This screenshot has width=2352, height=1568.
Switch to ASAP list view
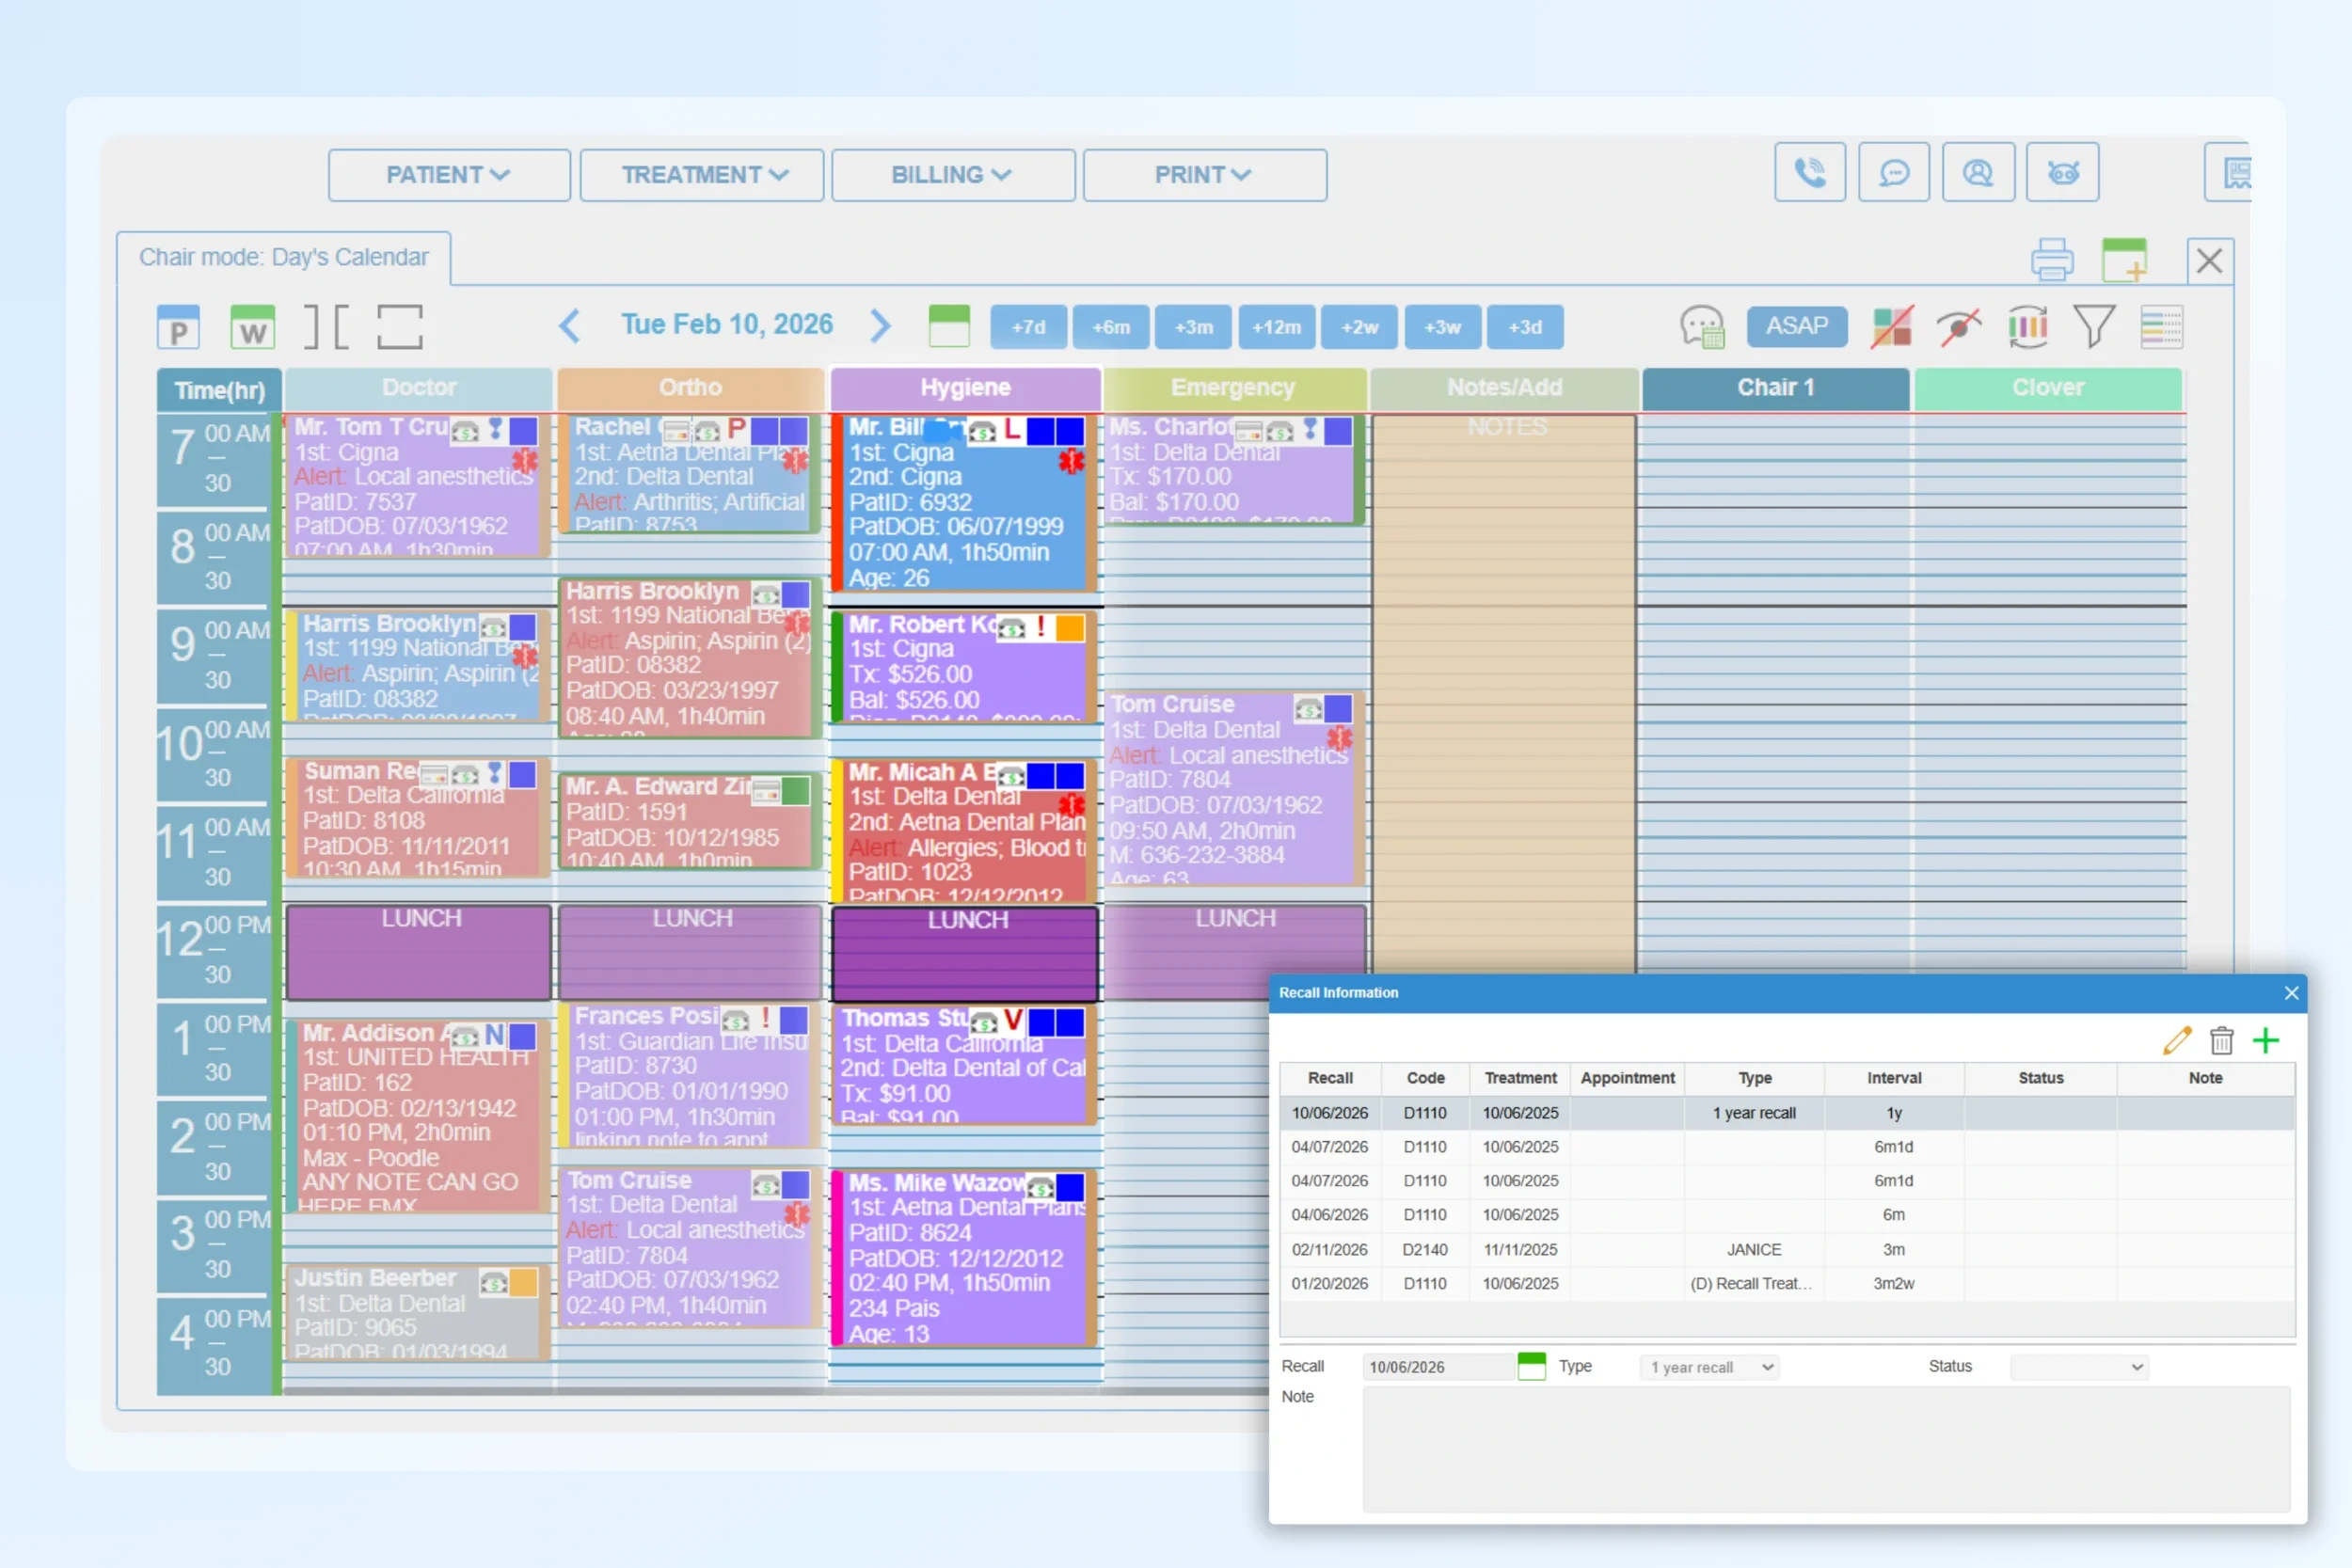[1797, 326]
